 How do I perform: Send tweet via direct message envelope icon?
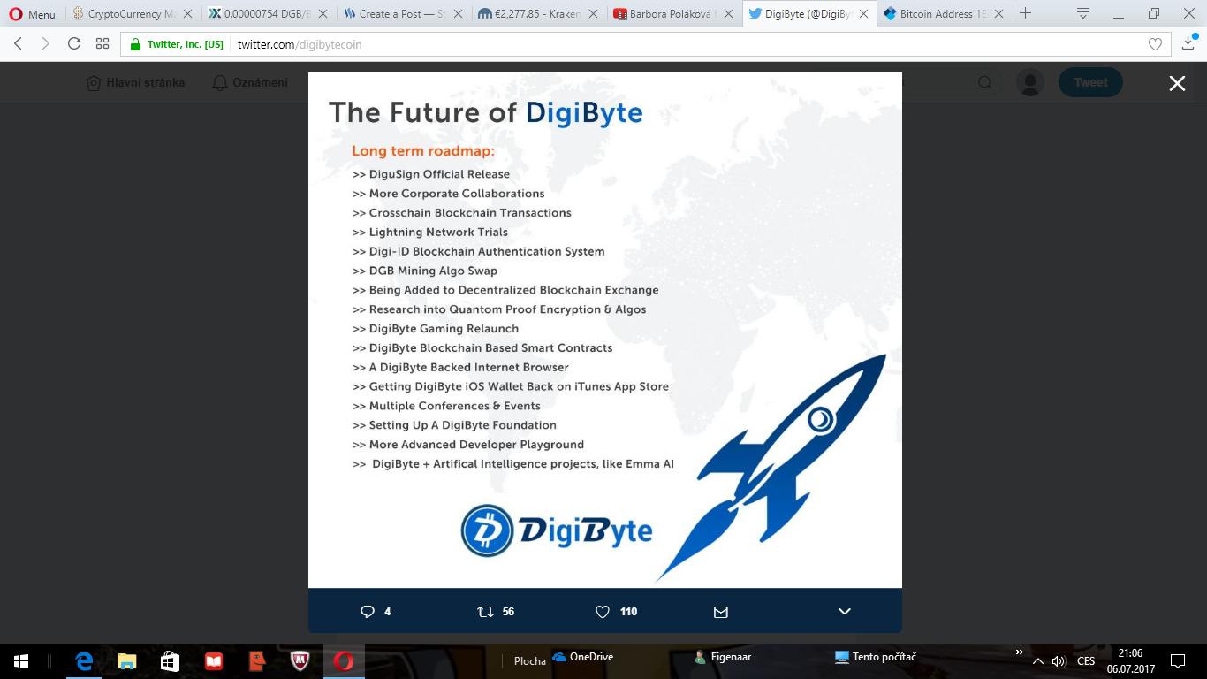point(720,611)
